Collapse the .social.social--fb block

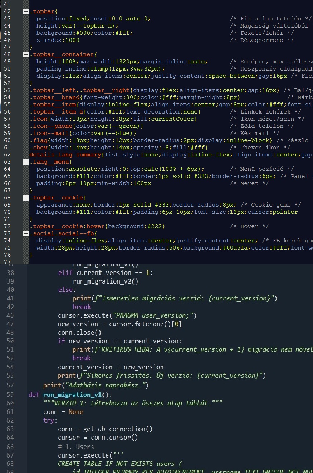[x=26, y=233]
